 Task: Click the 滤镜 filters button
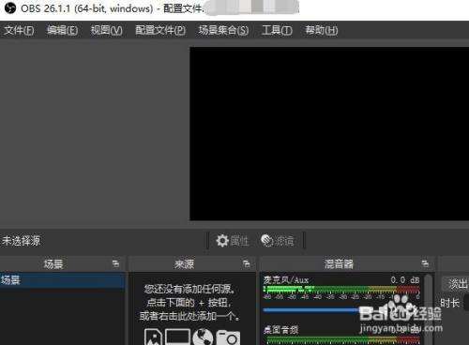pos(278,241)
